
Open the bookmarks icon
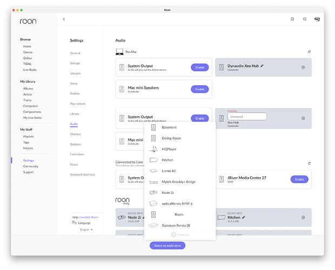coord(292,19)
